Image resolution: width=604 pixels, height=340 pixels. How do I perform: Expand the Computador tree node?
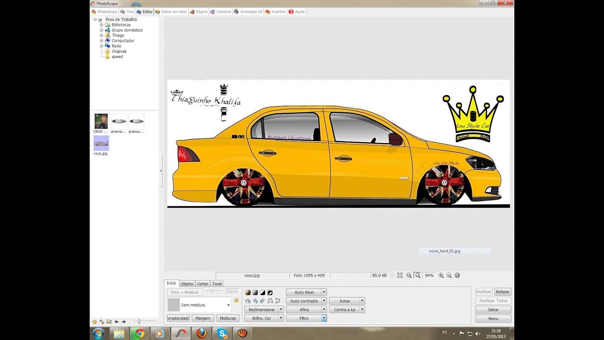point(101,41)
